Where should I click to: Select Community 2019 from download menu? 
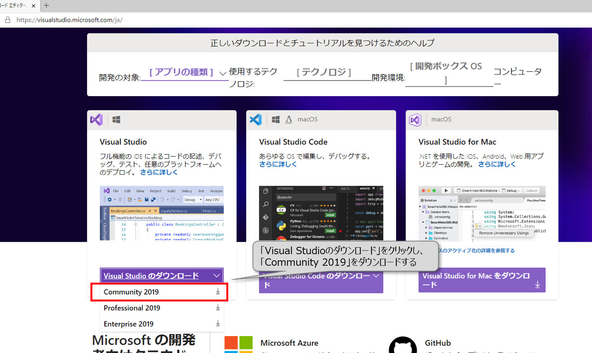click(x=162, y=292)
